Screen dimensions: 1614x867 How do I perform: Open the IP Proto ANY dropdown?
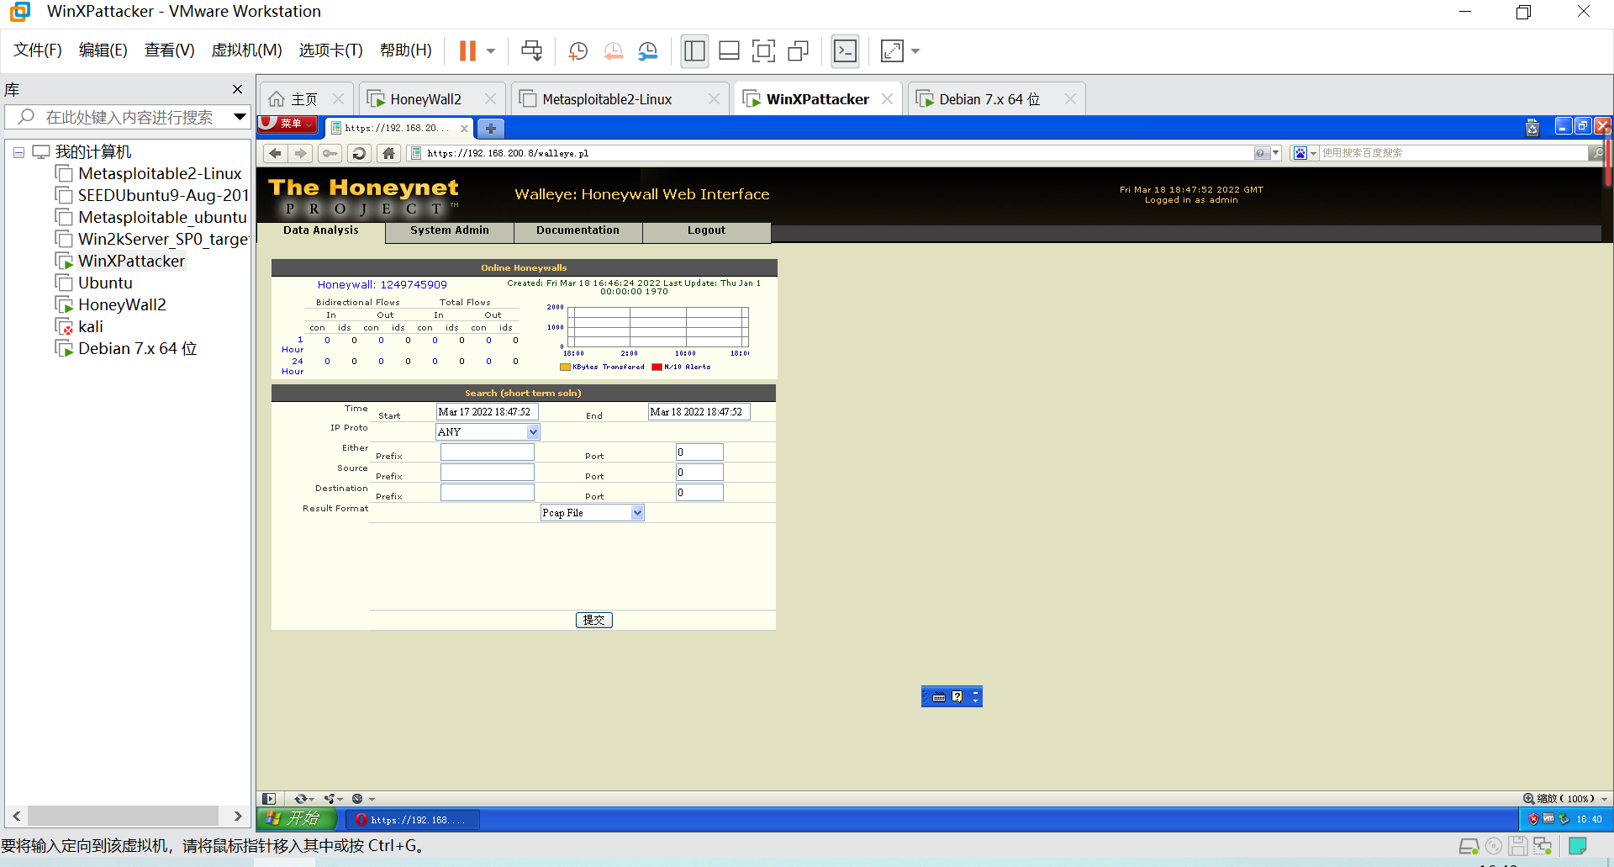point(488,432)
